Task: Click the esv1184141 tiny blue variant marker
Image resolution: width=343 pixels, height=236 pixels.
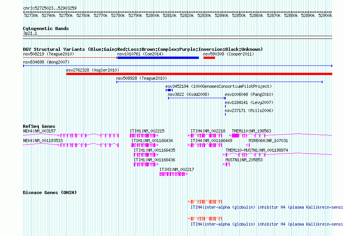Action: click(225, 106)
